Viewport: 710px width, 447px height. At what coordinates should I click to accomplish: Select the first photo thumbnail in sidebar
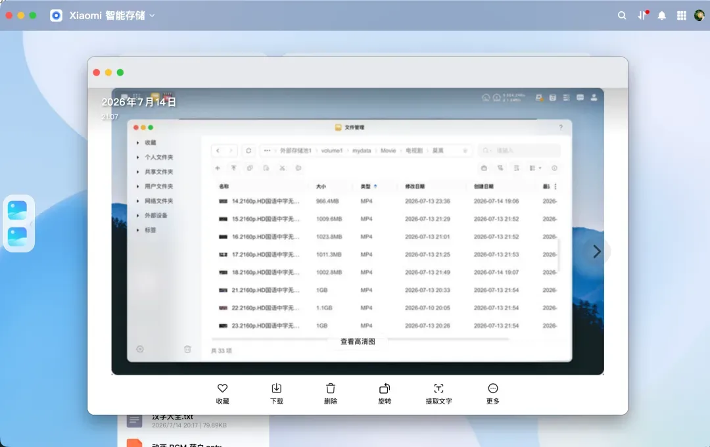[x=17, y=210]
